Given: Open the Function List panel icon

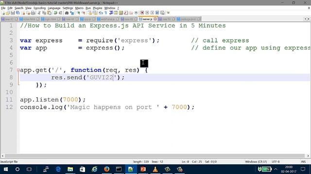Looking at the screenshot, I should pos(126,13).
